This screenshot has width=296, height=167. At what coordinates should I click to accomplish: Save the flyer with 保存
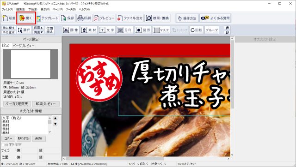pyautogui.click(x=68, y=18)
